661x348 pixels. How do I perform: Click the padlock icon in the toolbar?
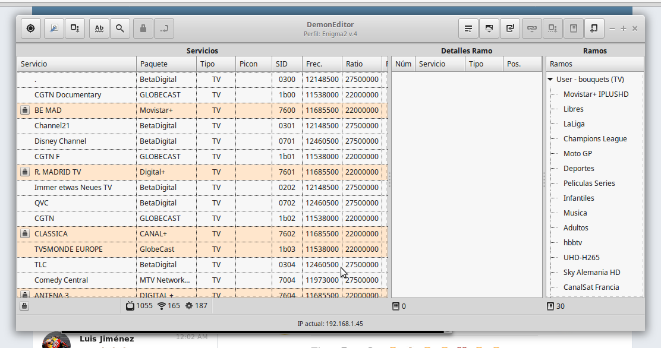point(143,28)
